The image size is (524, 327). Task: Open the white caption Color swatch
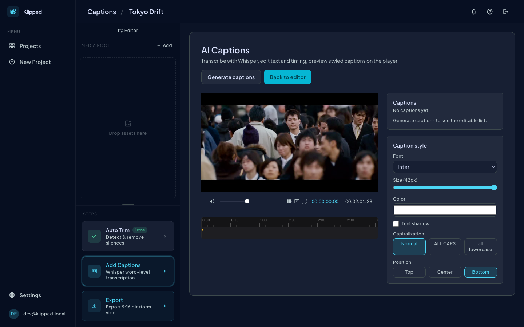[445, 210]
